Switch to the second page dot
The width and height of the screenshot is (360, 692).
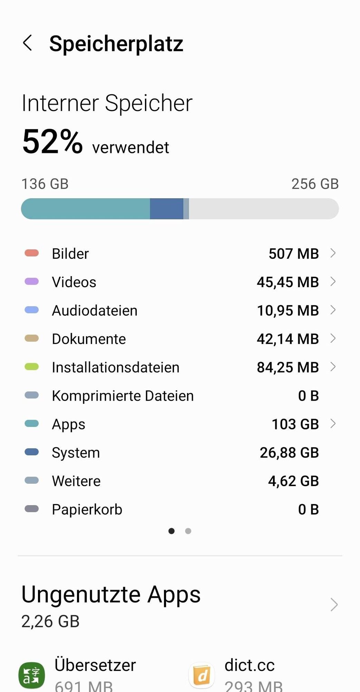(x=188, y=531)
